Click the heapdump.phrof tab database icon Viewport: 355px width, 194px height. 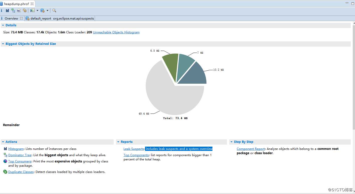[2, 4]
